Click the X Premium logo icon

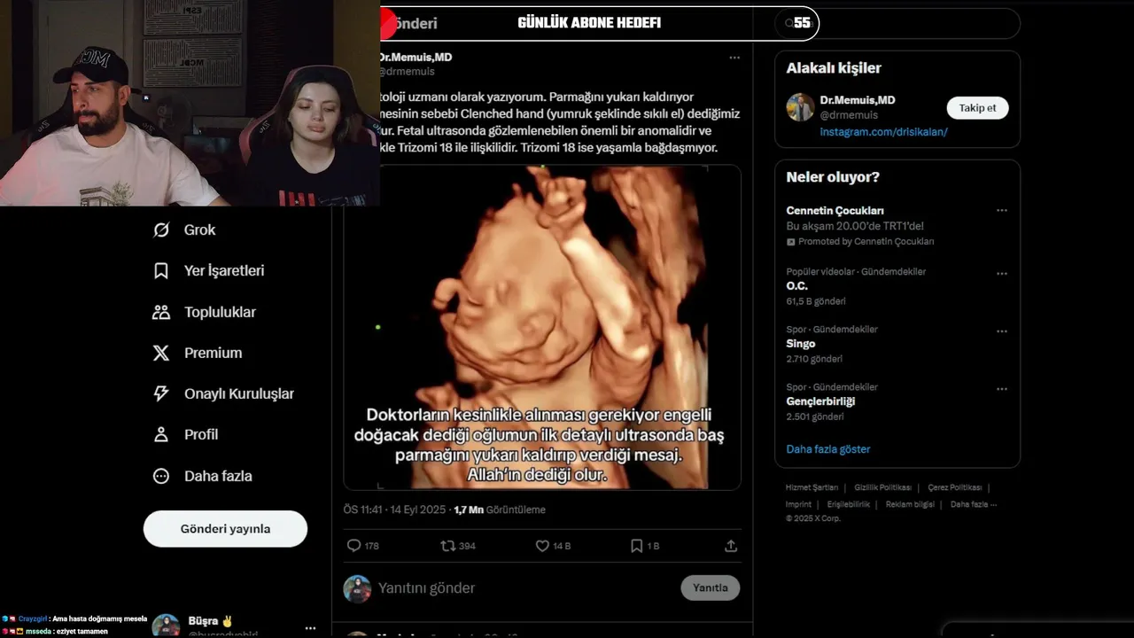[x=161, y=353]
